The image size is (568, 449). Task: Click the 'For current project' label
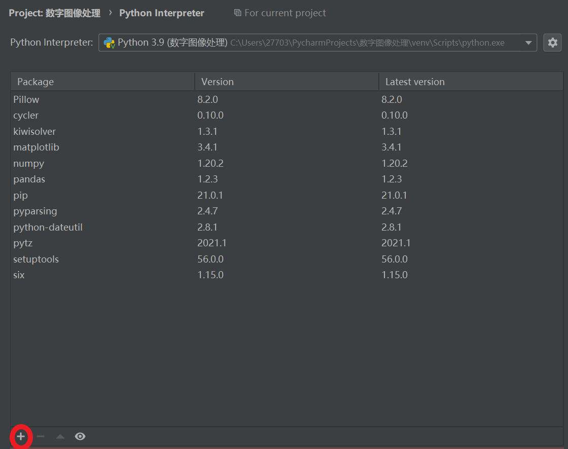coord(285,13)
